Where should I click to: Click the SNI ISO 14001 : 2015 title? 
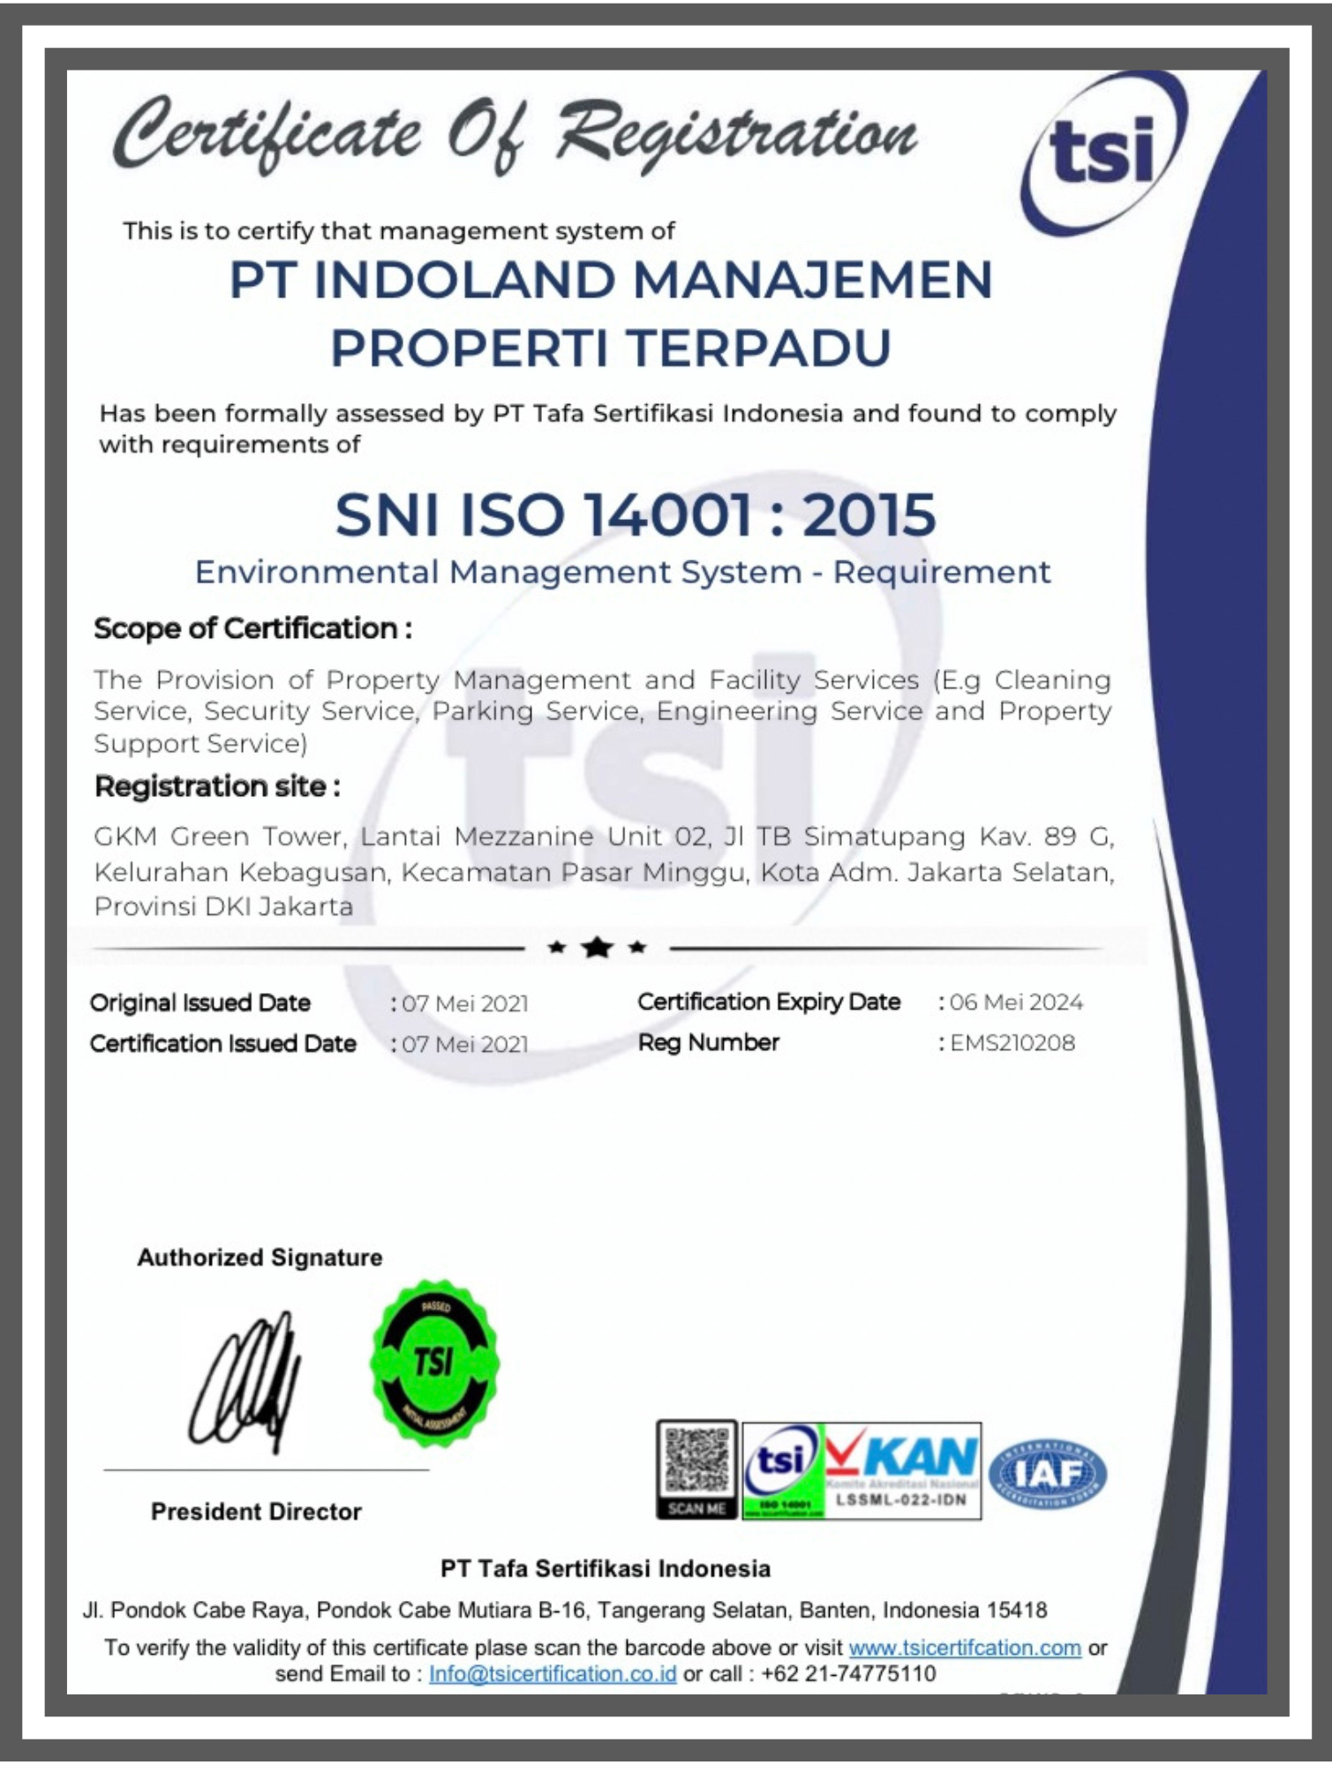tap(635, 514)
